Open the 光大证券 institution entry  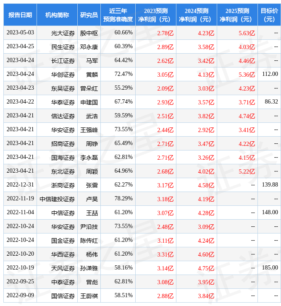[63, 33]
